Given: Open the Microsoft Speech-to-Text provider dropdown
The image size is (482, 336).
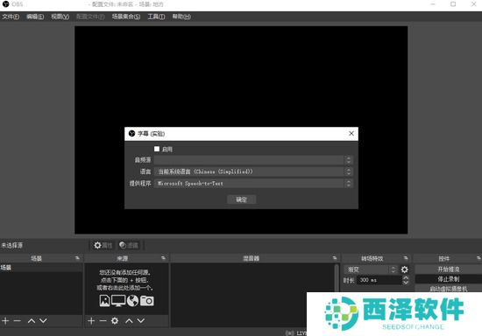Looking at the screenshot, I should point(253,184).
